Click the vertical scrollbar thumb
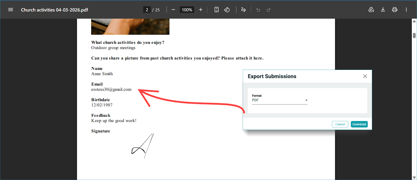Image resolution: width=417 pixels, height=180 pixels. tap(414, 35)
